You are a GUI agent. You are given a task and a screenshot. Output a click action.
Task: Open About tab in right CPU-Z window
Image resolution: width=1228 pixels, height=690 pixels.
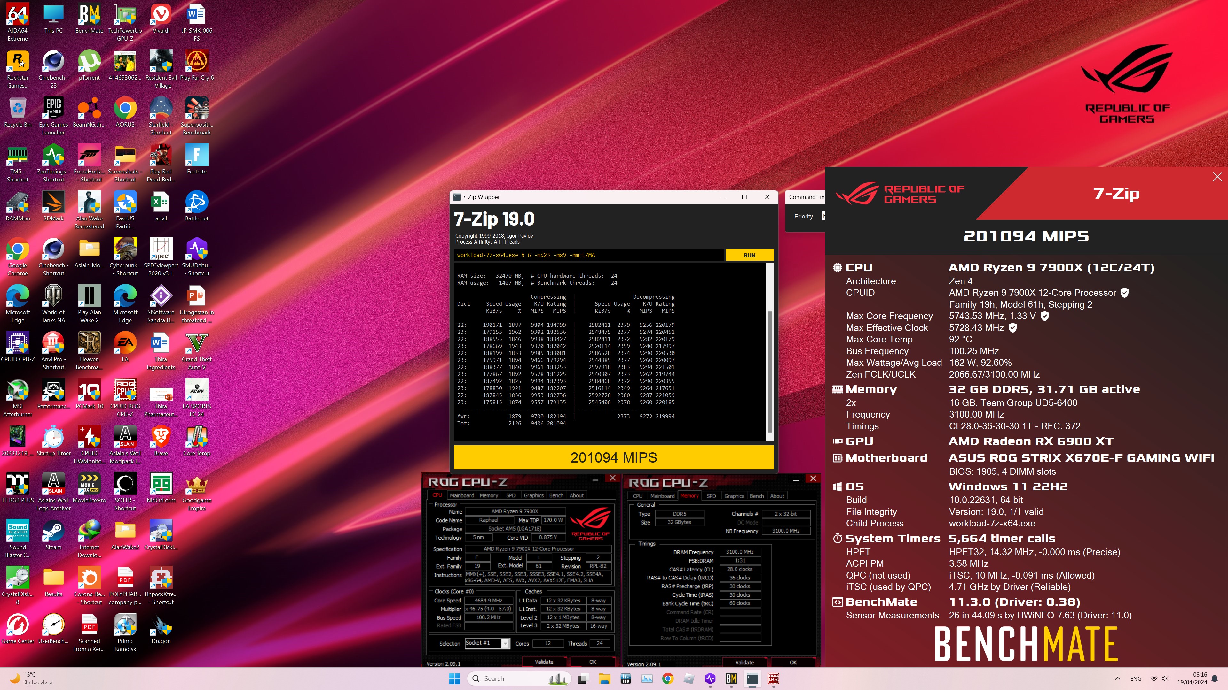pos(777,496)
